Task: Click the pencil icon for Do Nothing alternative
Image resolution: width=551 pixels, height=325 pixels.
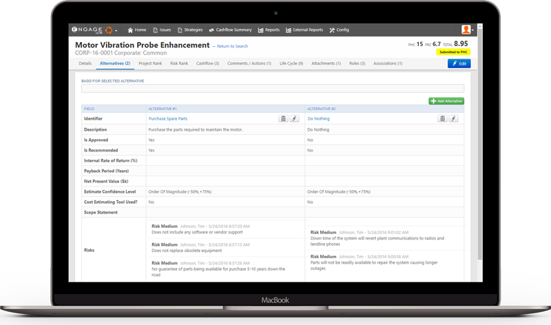Action: 453,118
